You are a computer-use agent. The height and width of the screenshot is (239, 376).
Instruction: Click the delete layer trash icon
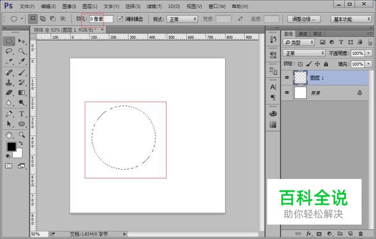coord(360,233)
